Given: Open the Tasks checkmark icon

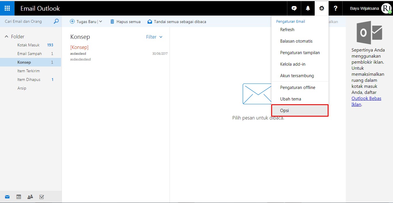Looking at the screenshot, I should [x=41, y=197].
